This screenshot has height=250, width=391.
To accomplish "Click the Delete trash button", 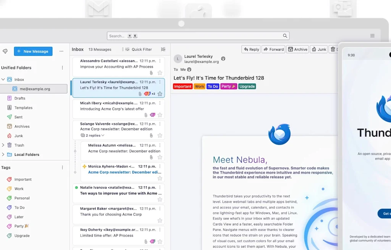I will (x=333, y=49).
